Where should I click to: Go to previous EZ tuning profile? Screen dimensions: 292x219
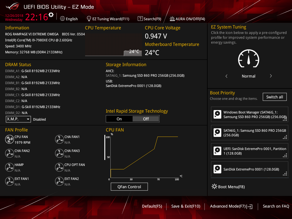(x=226, y=76)
